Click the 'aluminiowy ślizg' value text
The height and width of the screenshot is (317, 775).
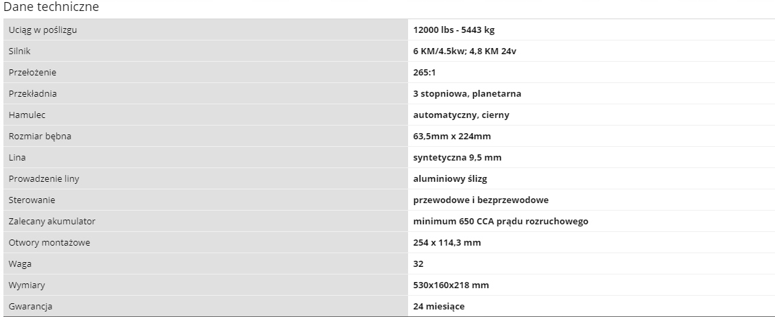point(449,179)
